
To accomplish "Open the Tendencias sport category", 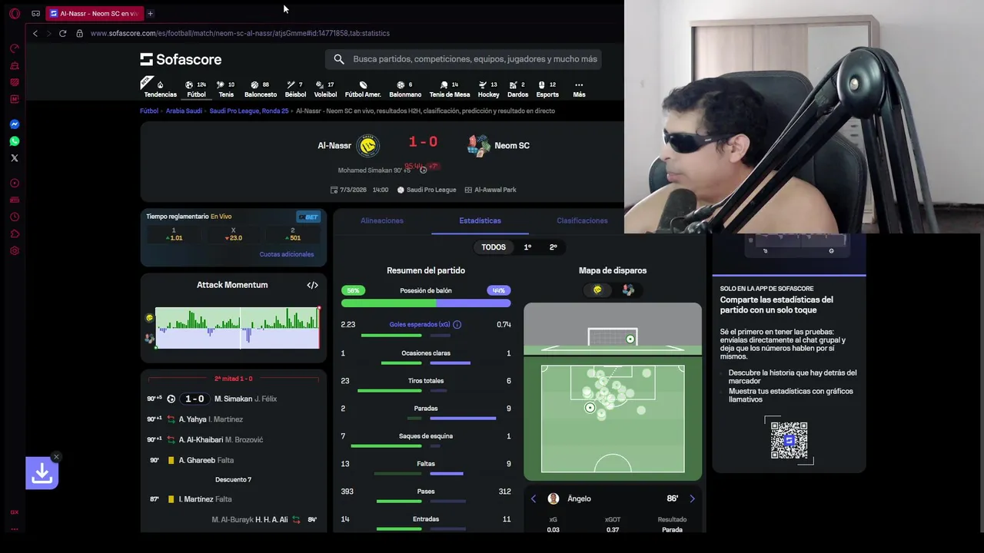I will (160, 89).
